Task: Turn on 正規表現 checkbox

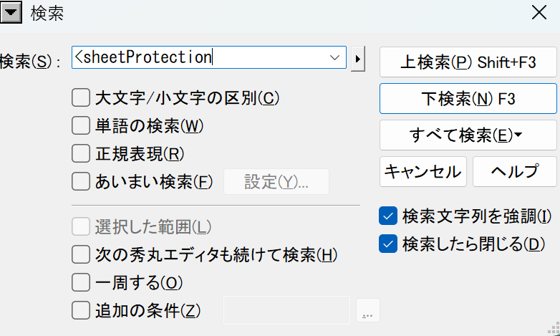Action: pos(81,153)
